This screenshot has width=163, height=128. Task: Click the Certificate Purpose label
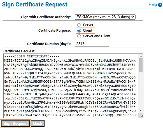click(54, 31)
